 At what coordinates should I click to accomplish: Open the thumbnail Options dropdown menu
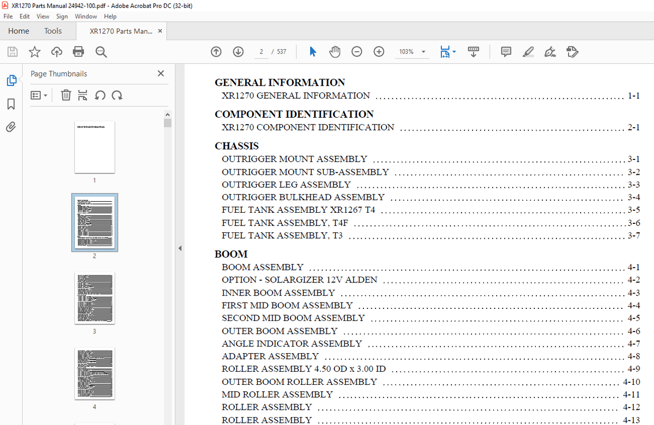tap(39, 96)
